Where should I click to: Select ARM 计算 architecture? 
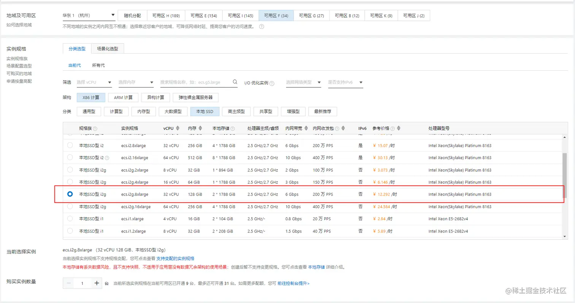click(123, 98)
